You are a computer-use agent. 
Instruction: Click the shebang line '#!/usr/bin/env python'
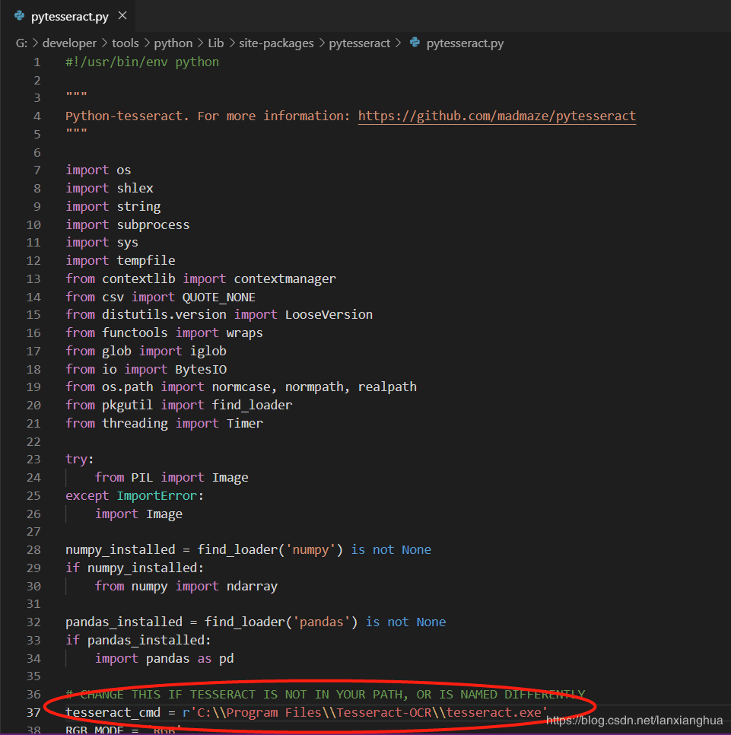[x=142, y=62]
